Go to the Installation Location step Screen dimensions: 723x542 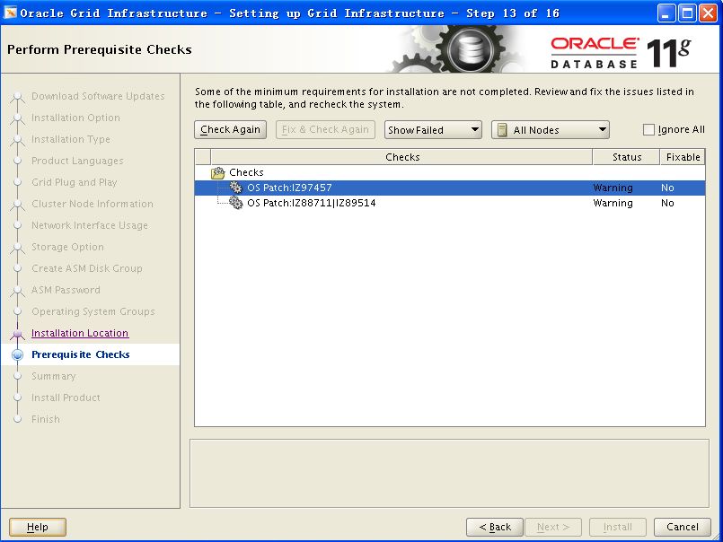(80, 333)
